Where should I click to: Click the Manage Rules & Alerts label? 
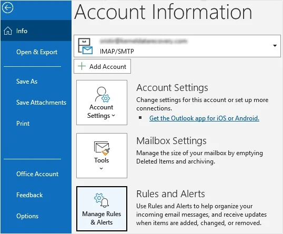tap(102, 218)
